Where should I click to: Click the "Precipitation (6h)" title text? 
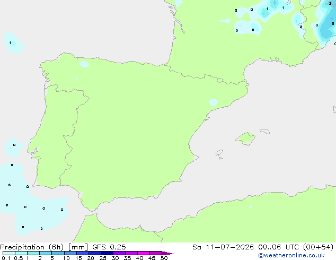32,247
